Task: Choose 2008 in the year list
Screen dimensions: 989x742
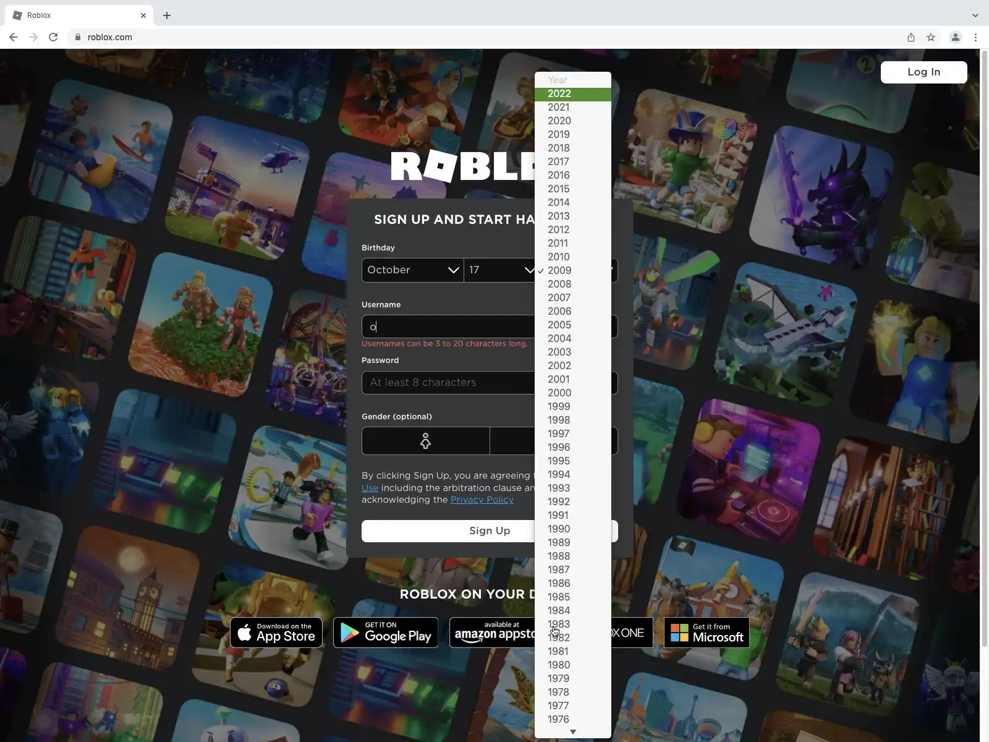Action: pos(573,284)
